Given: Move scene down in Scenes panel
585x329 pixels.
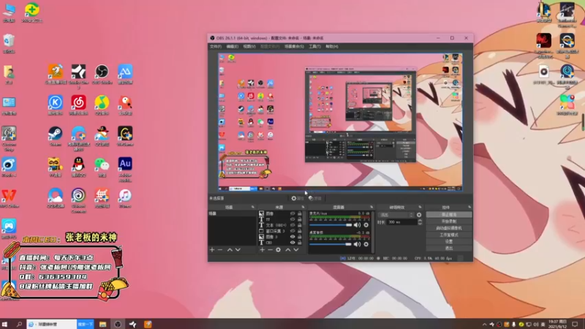Looking at the screenshot, I should [x=238, y=249].
